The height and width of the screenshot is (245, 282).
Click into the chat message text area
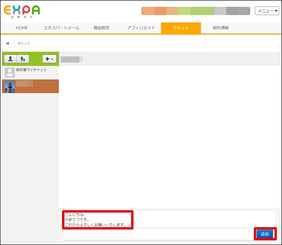pos(169,220)
